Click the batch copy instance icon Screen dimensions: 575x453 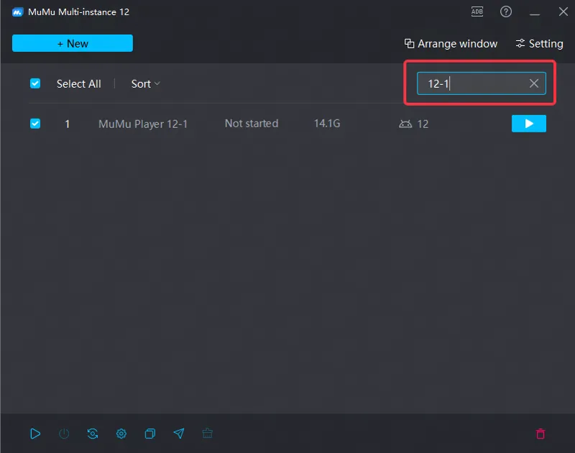tap(150, 434)
